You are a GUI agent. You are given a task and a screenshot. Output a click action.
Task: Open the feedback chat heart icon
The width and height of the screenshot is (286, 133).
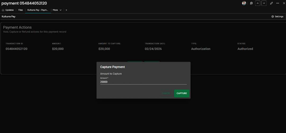click(251, 3)
